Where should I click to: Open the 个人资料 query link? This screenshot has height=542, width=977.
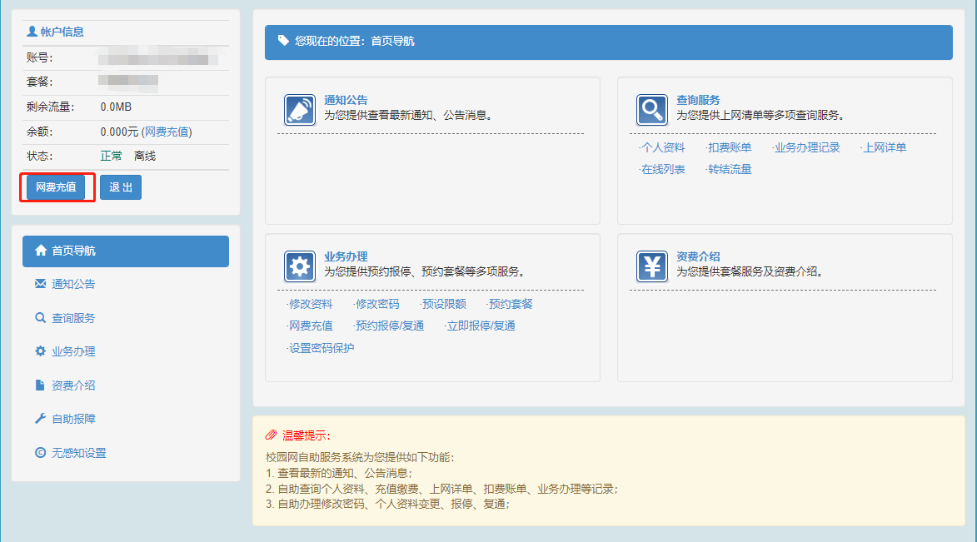point(663,147)
